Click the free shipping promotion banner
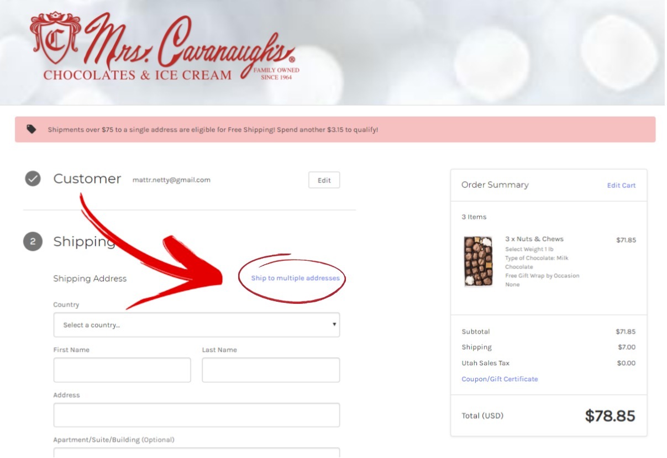This screenshot has width=667, height=458. [x=335, y=129]
